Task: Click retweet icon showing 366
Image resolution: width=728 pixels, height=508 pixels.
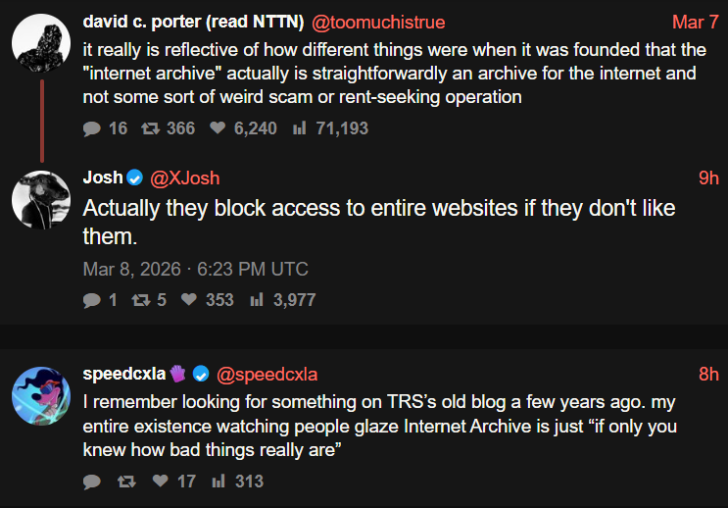Action: click(x=150, y=128)
